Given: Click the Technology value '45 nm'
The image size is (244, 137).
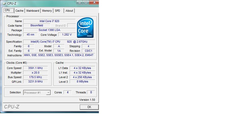Looking at the screenshot, I should tap(30, 35).
